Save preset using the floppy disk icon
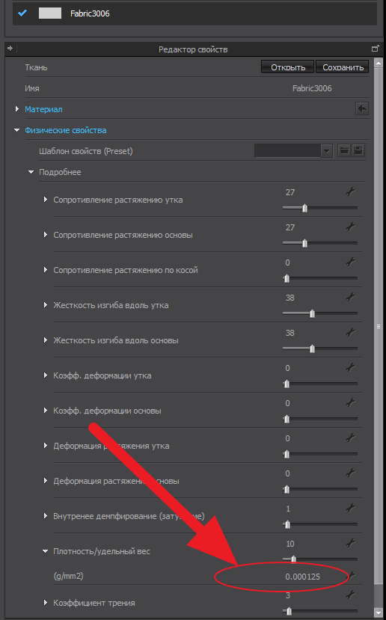386x620 pixels. pos(358,150)
